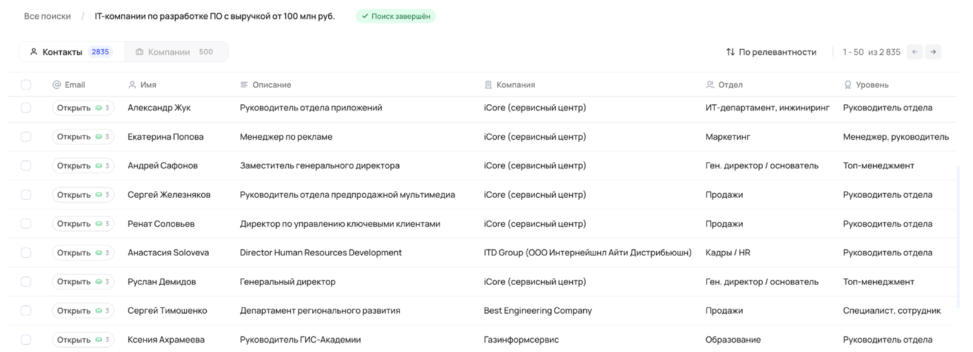Screen dimensions: 973x352
Task: Tick the checkbox for Сергей Железняков
Action: (26, 195)
